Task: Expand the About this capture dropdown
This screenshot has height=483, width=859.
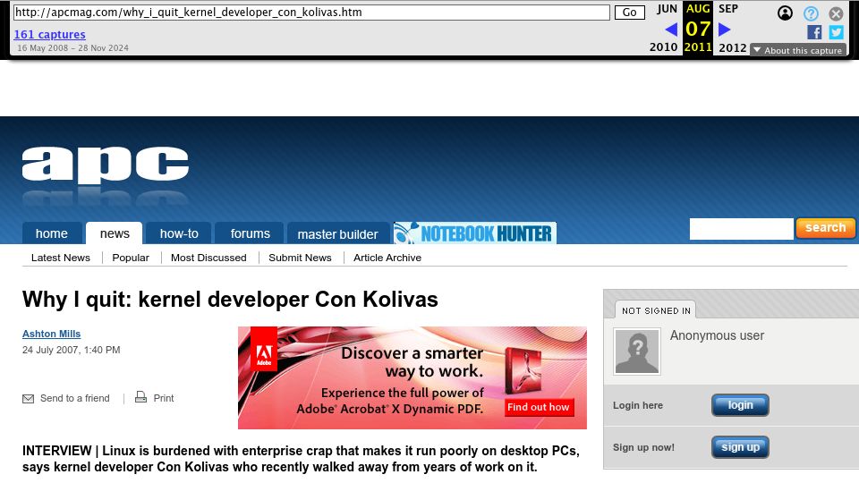Action: pos(797,50)
